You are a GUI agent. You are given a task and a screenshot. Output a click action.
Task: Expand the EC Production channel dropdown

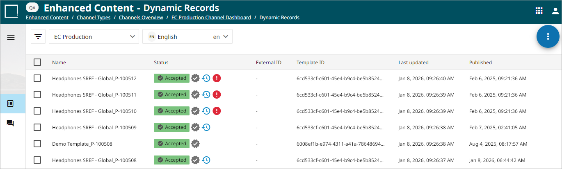click(94, 36)
